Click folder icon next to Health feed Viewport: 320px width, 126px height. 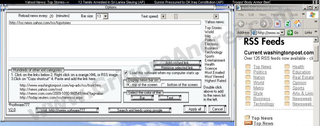287,66
